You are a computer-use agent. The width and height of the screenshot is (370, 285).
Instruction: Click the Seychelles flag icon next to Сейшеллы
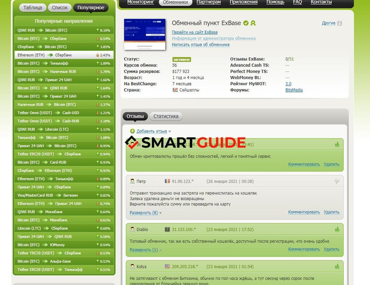click(x=175, y=90)
